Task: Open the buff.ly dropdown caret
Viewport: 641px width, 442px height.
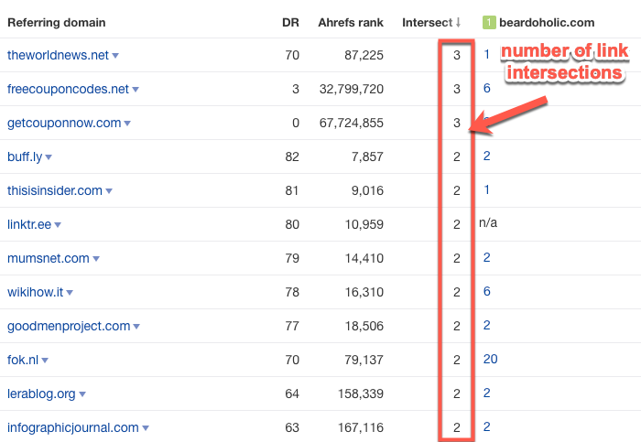Action: click(49, 157)
